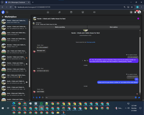
Task: Click conversation list scrollbar
Action: coord(29,54)
